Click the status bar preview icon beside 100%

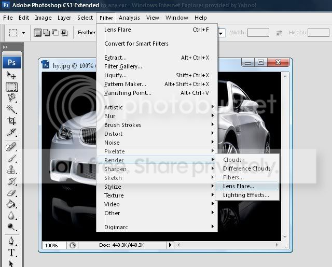(x=73, y=245)
